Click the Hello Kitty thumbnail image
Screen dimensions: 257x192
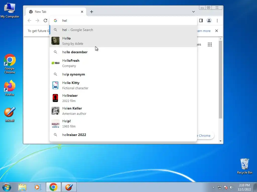(x=55, y=85)
